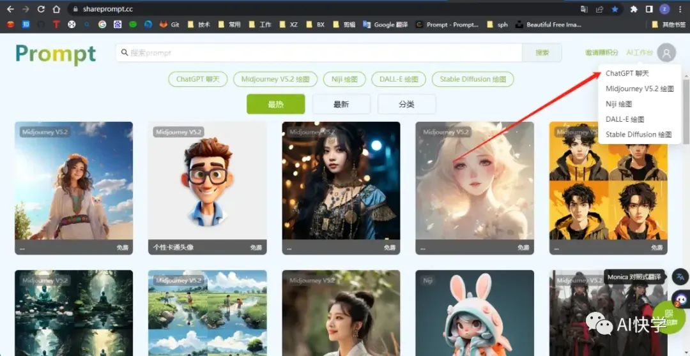Reload the page with the refresh icon
This screenshot has height=356, width=690.
[41, 9]
